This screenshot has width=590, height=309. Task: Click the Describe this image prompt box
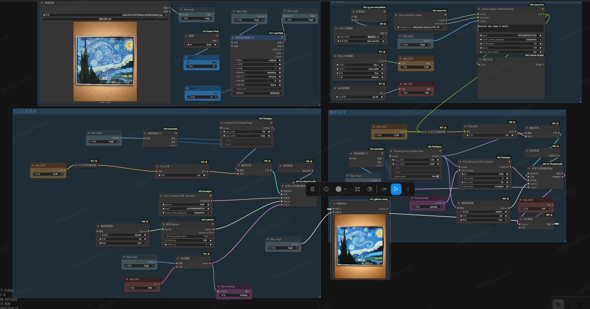[x=511, y=28]
